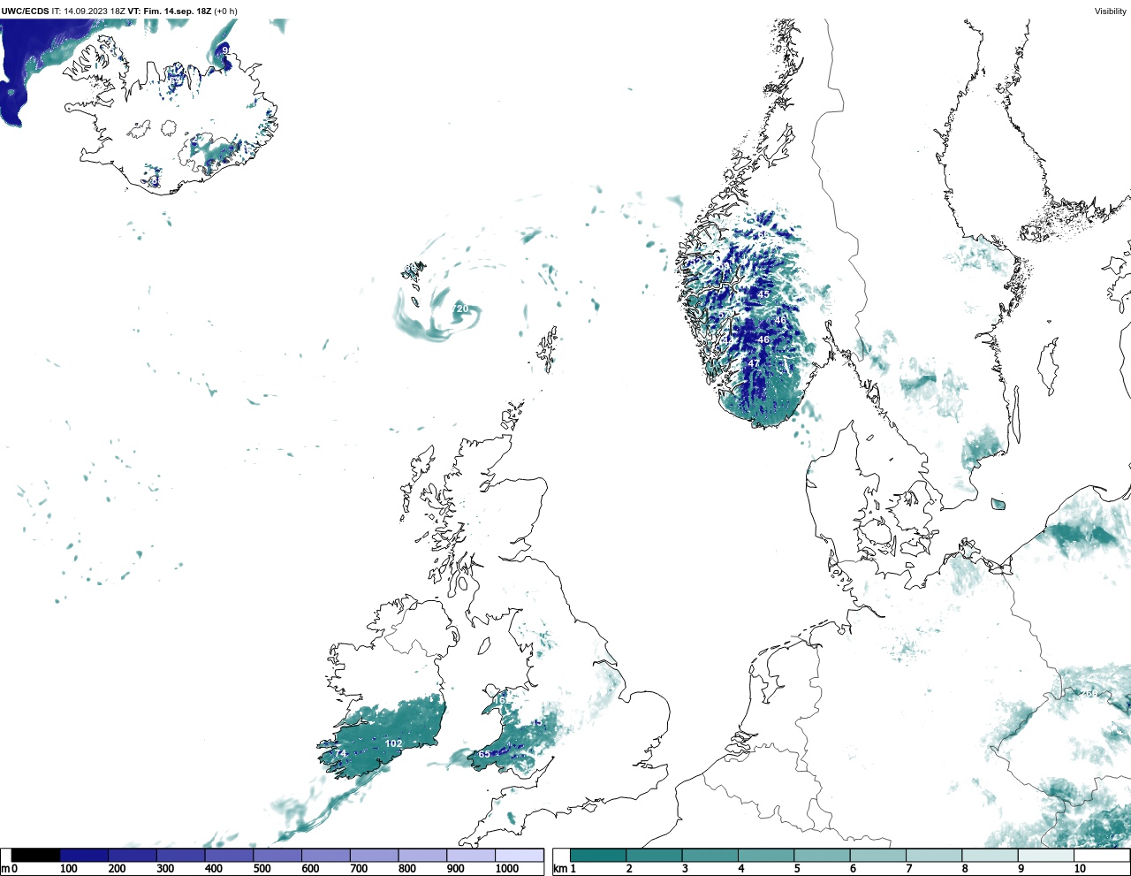
Task: Click the '65' value over south Wales
Action: coord(484,754)
